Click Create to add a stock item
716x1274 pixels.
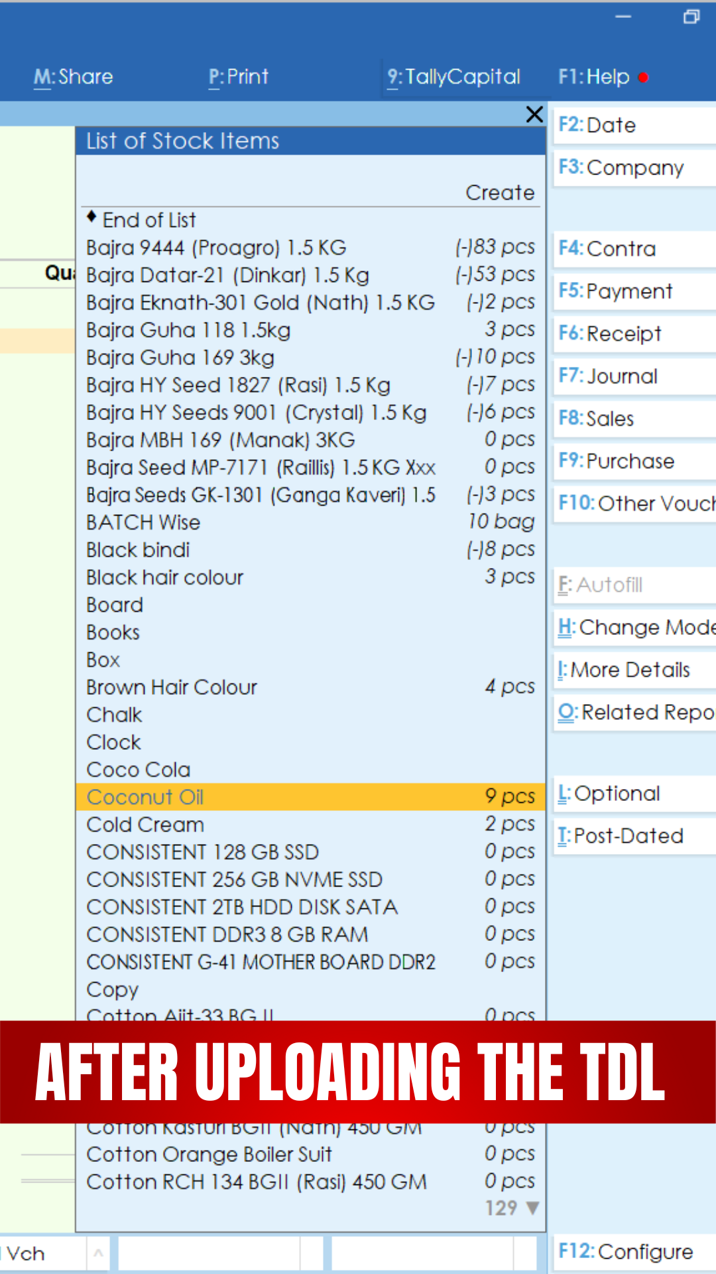[499, 192]
